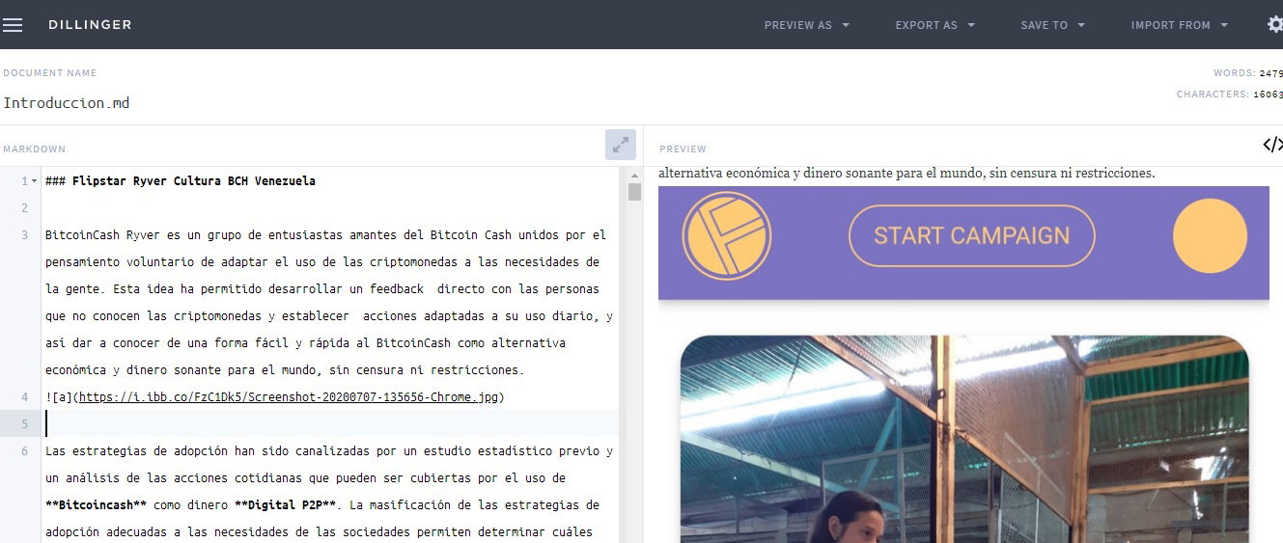The image size is (1283, 543).
Task: Collapse the line 1 fold arrow
Action: click(35, 181)
